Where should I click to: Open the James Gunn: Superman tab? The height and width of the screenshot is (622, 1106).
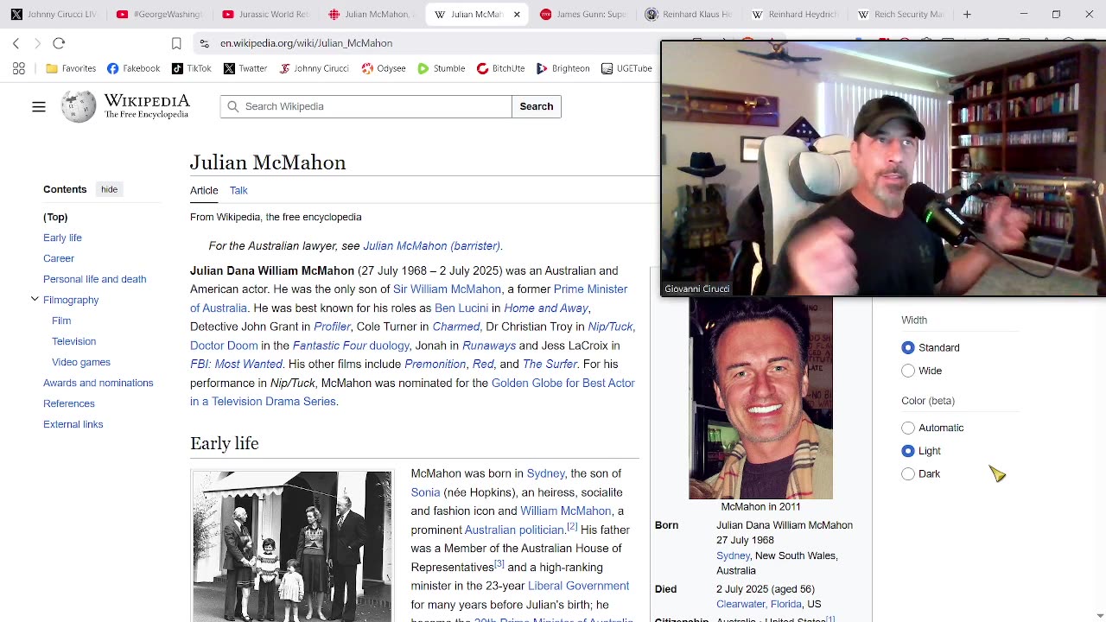point(583,14)
